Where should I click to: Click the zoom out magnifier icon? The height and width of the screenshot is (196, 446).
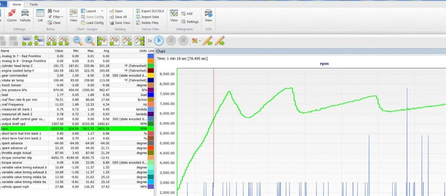[77, 40]
